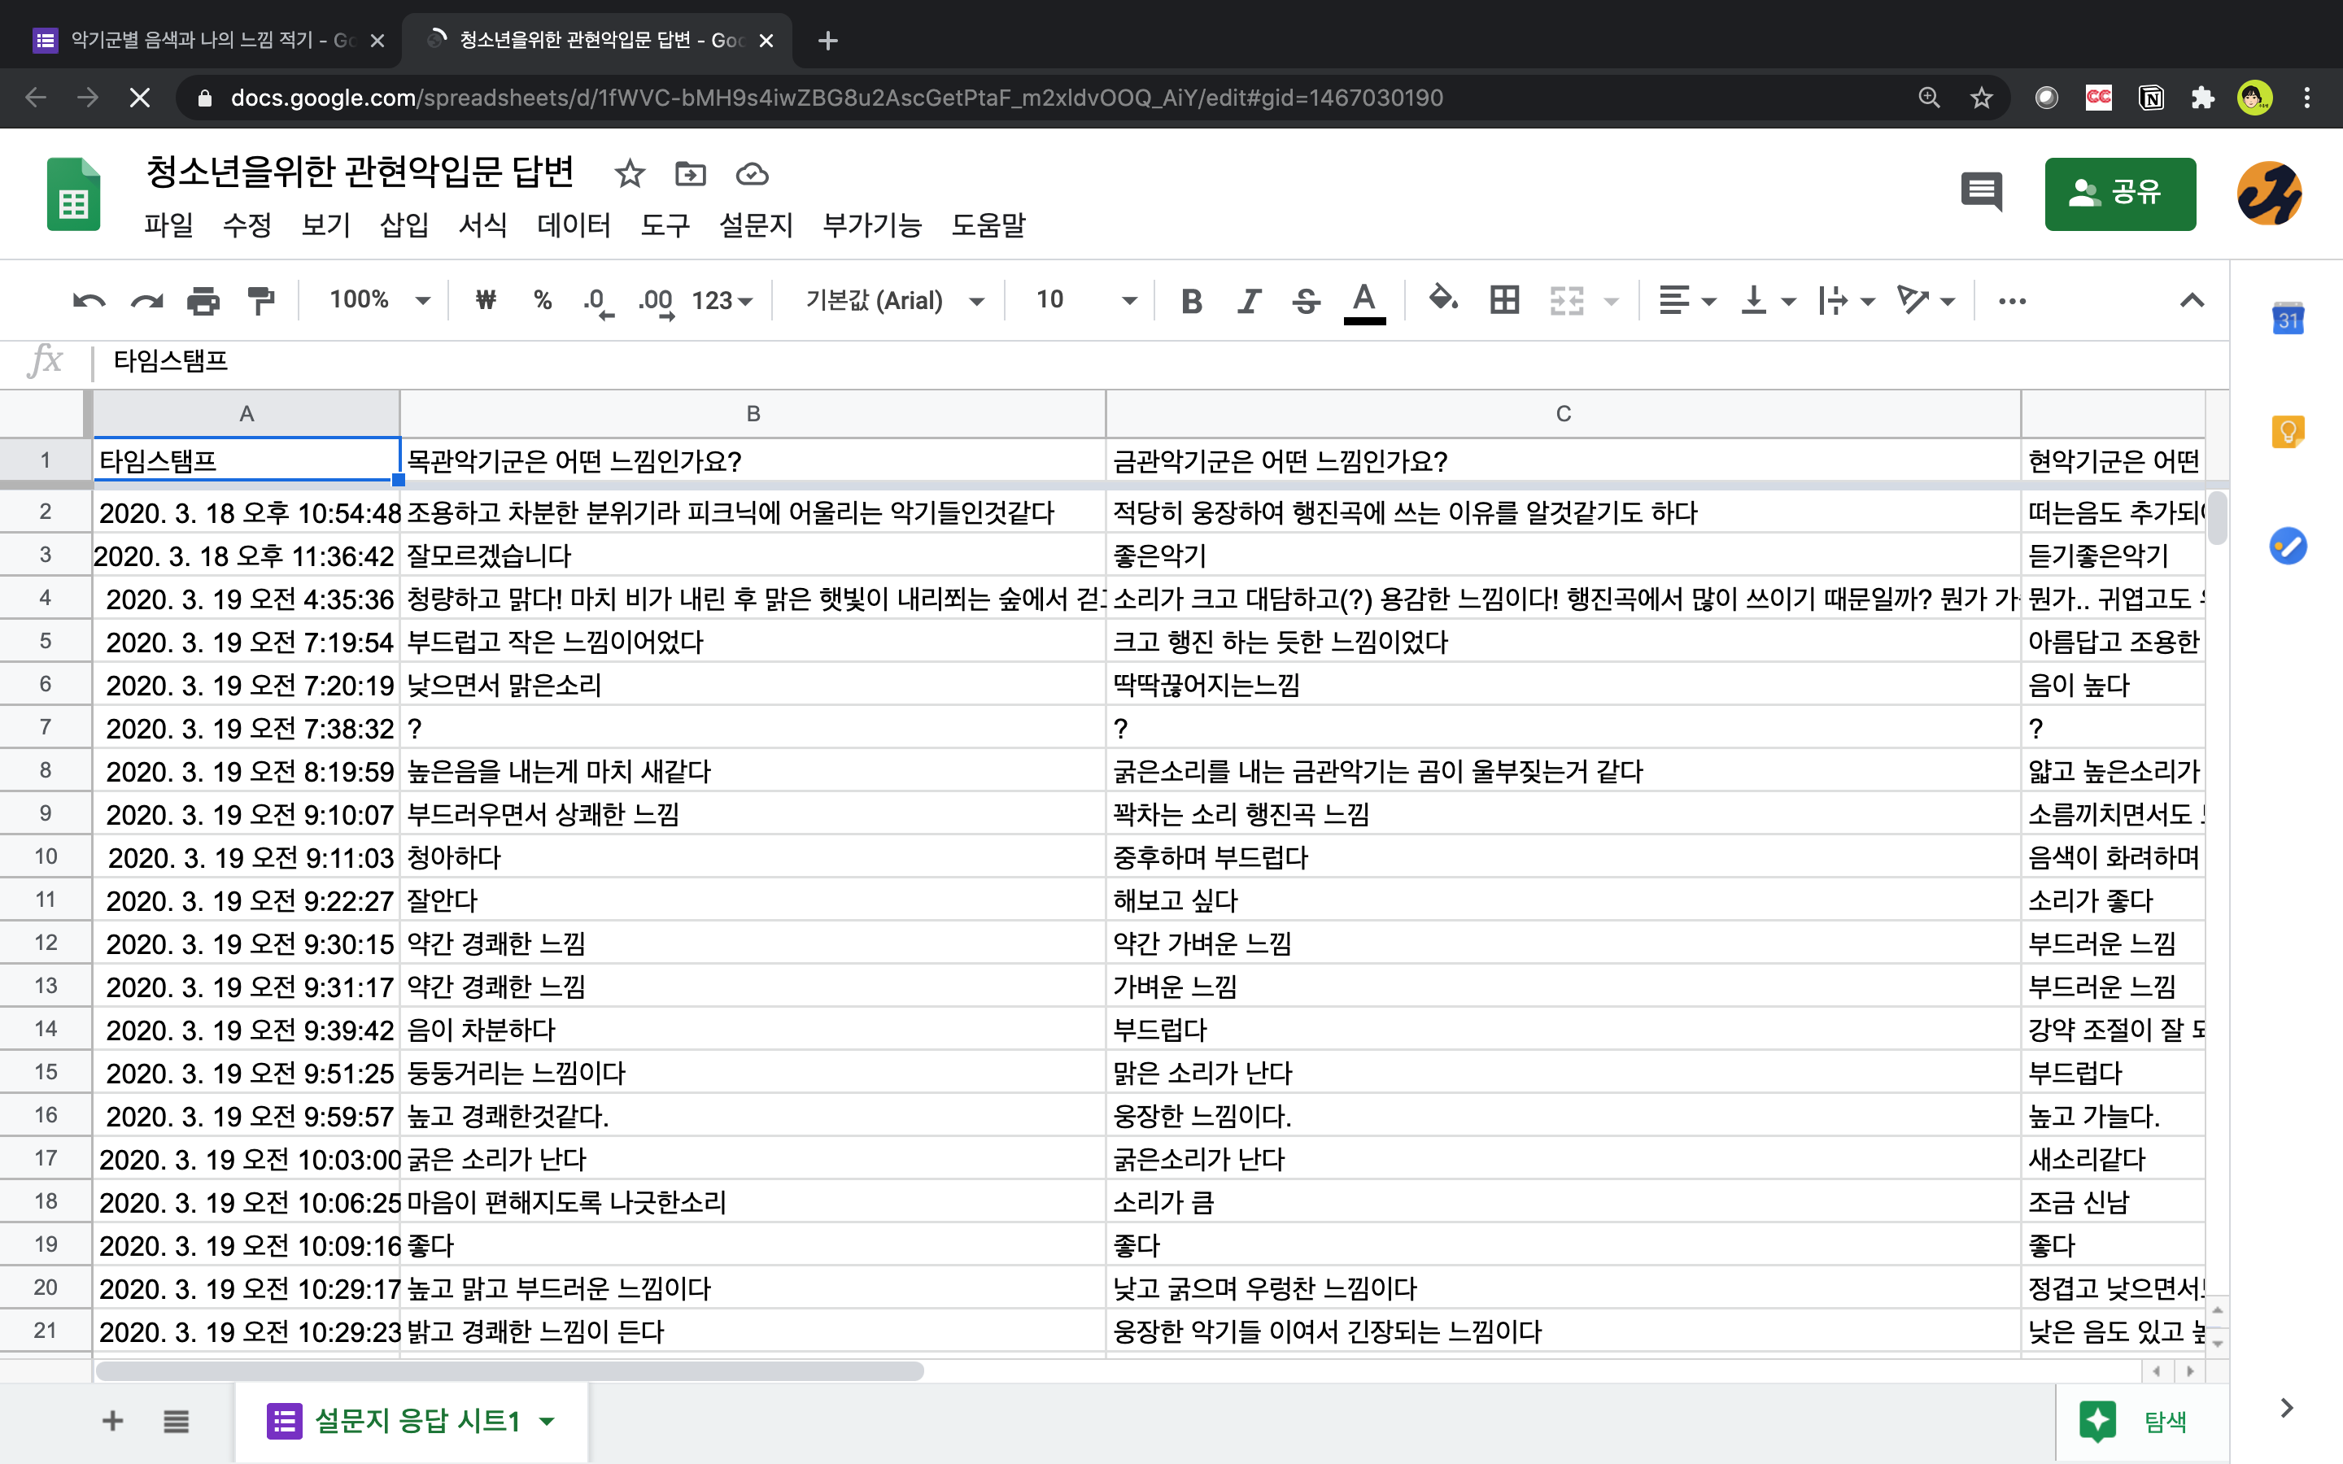The width and height of the screenshot is (2343, 1464).
Task: Click the fill color bucket icon
Action: 1442,299
